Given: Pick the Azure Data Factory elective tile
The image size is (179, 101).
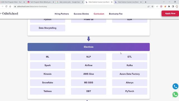Looking at the screenshot, I should coord(129,74).
